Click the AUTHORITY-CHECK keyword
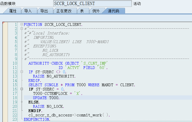Viewport: 192px width, 122px height. tap(46, 63)
